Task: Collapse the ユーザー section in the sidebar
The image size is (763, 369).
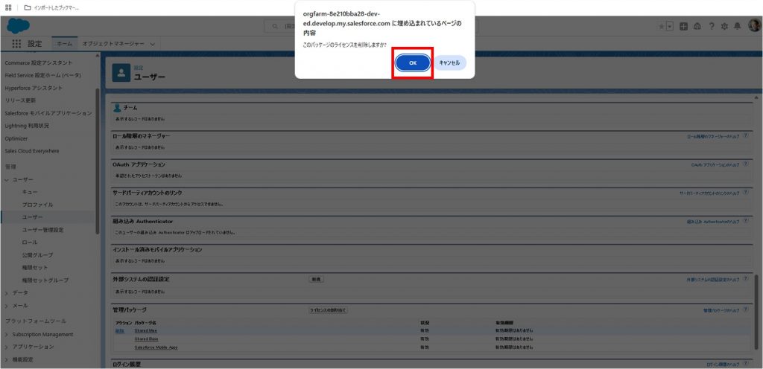Action: tap(7, 180)
